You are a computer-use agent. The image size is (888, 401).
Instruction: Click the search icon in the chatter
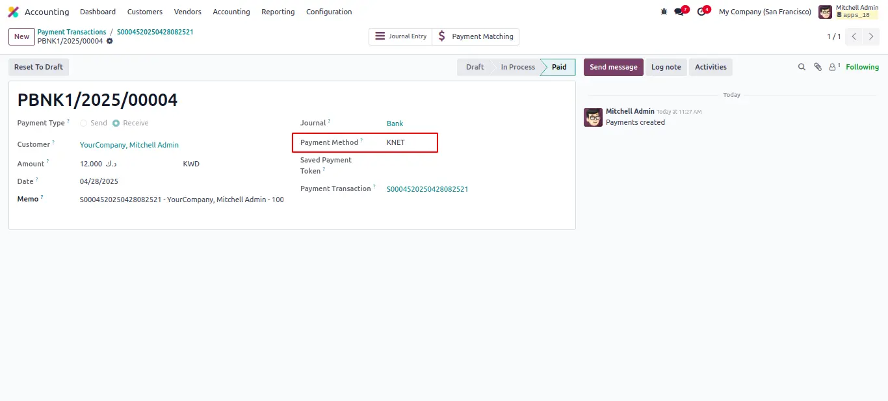tap(802, 67)
